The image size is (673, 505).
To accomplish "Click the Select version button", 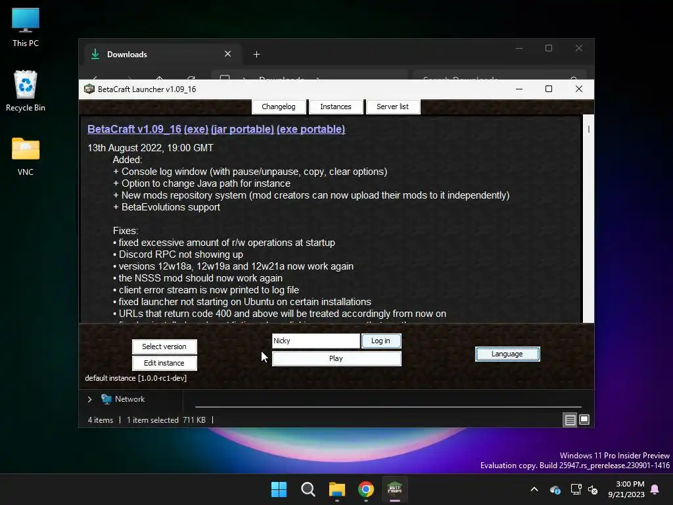I will point(164,347).
